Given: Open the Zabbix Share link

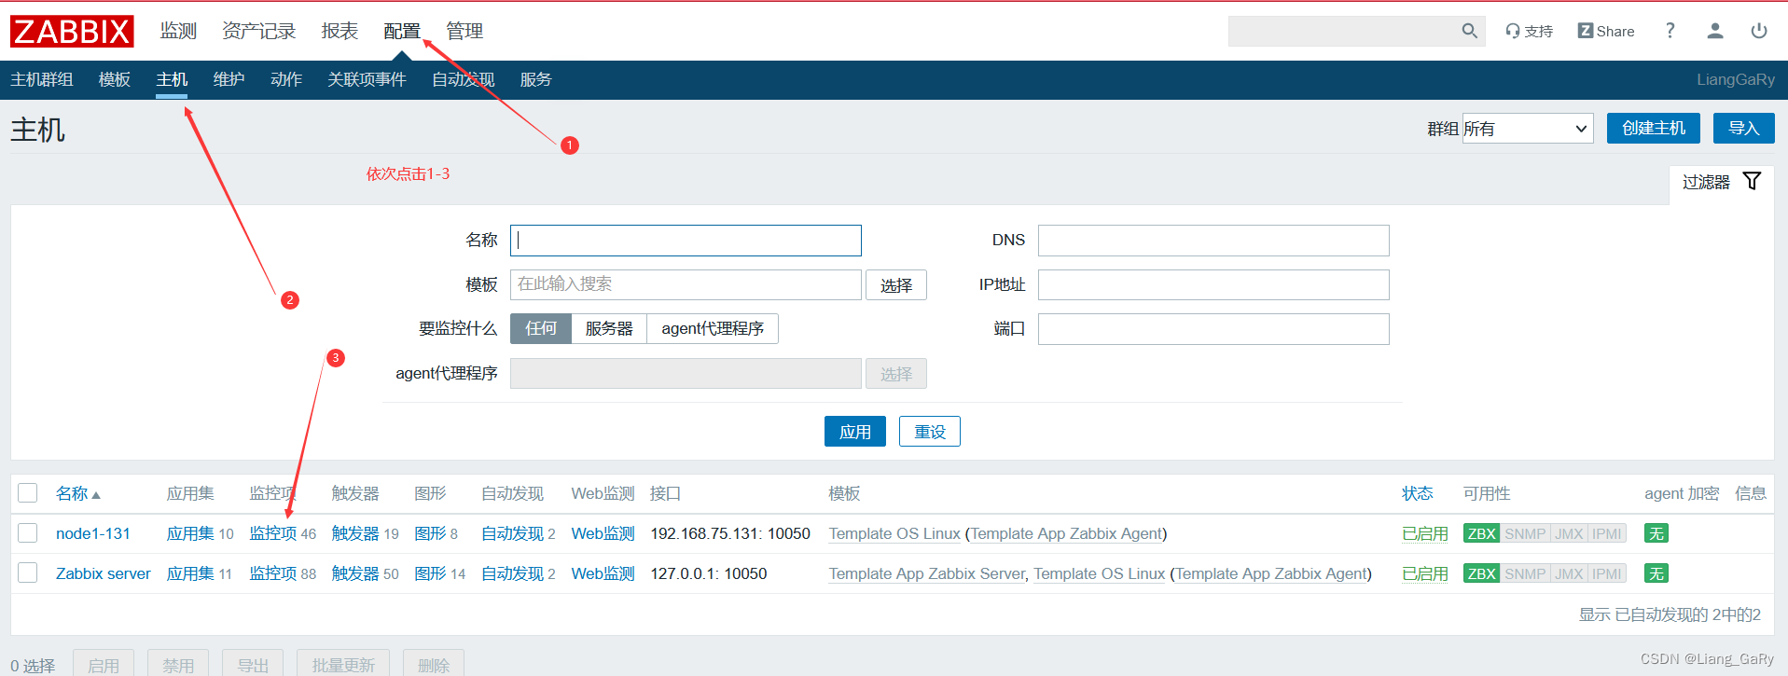Looking at the screenshot, I should tap(1605, 31).
